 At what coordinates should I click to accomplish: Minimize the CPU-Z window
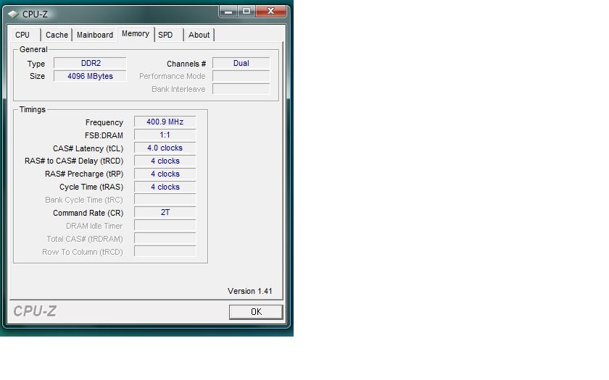point(228,12)
